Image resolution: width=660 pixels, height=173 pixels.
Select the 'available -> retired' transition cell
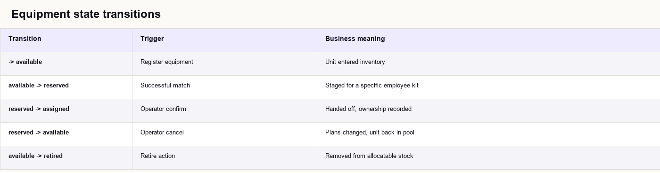click(x=66, y=157)
